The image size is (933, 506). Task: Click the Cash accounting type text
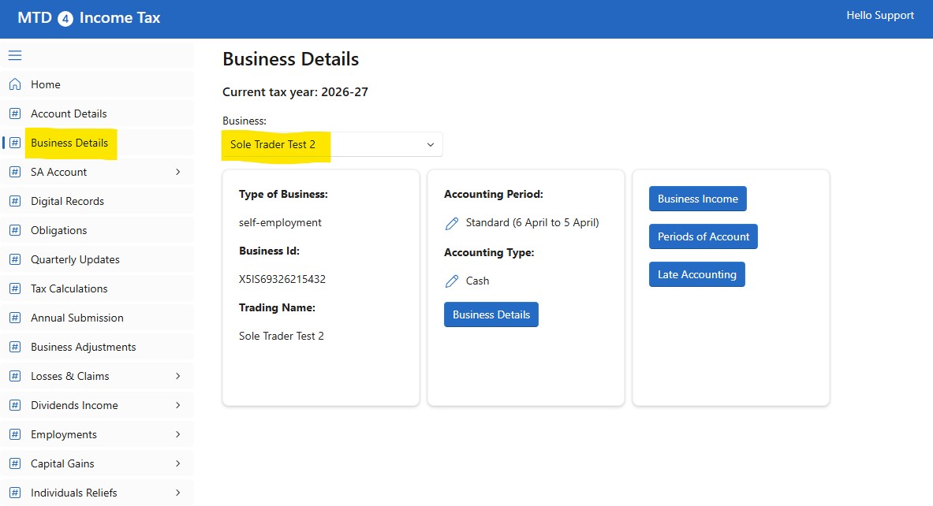click(477, 281)
